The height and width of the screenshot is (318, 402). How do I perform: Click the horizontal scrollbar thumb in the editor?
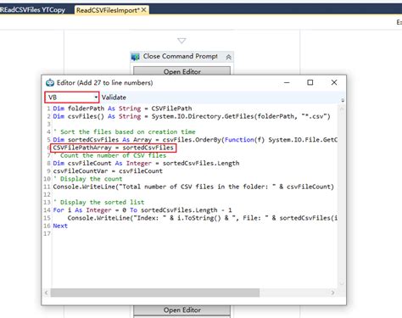point(155,293)
